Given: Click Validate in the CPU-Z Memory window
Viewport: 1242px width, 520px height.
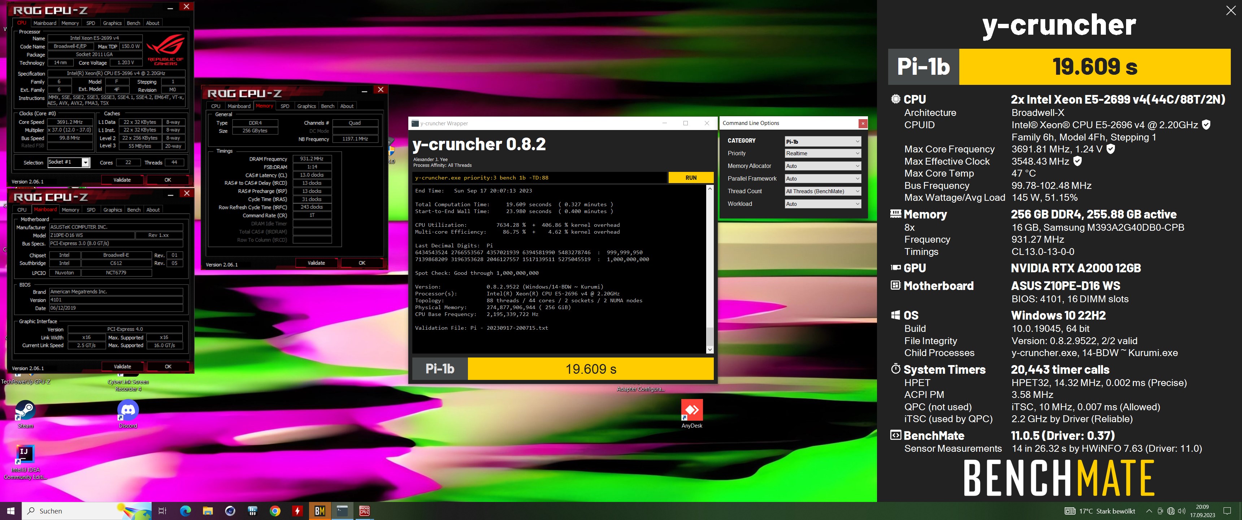Looking at the screenshot, I should [316, 263].
